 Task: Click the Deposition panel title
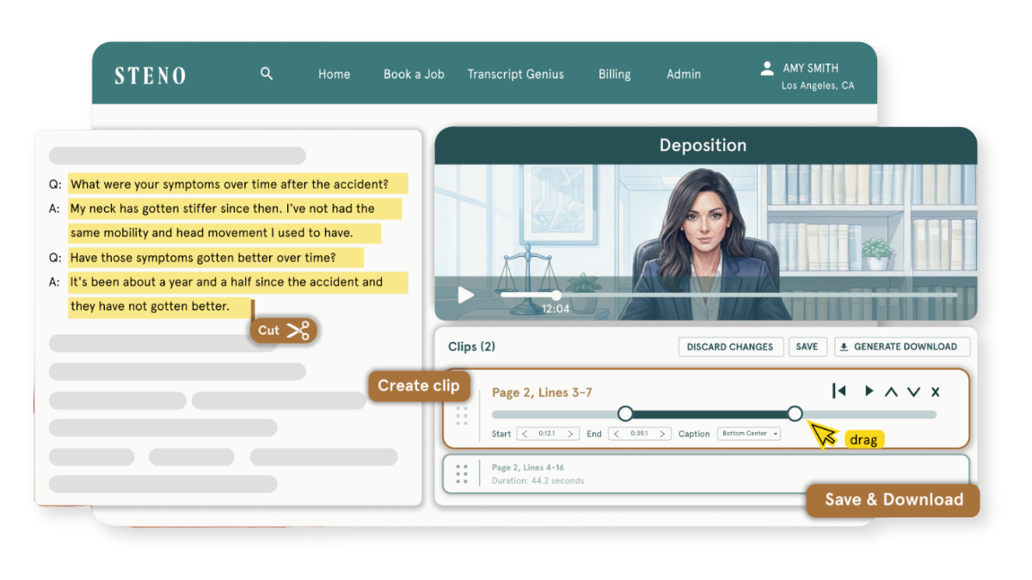[x=703, y=146]
